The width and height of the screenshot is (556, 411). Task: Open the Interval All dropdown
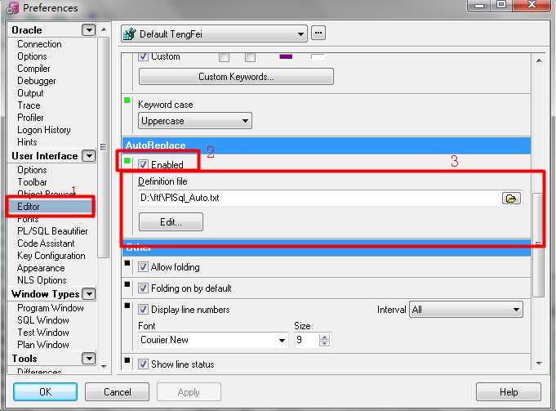466,310
